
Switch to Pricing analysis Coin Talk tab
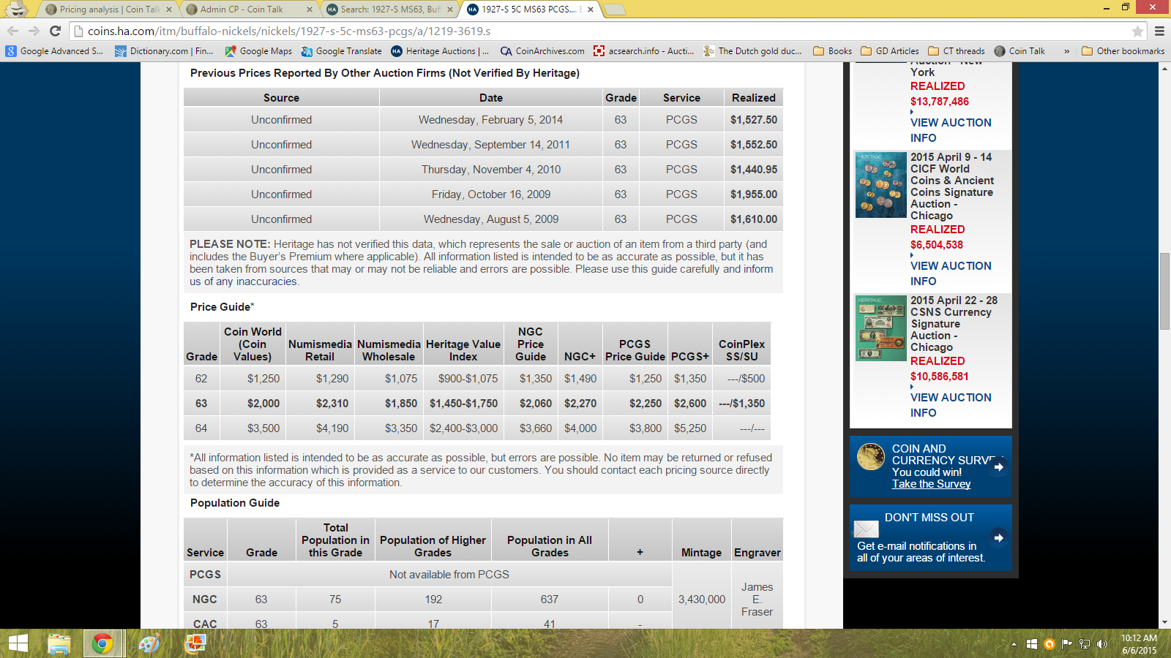tap(108, 10)
